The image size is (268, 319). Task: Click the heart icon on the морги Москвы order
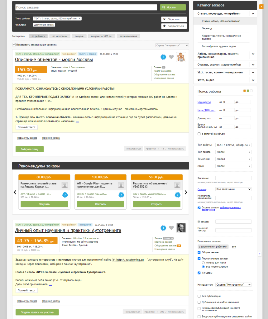pyautogui.click(x=171, y=57)
